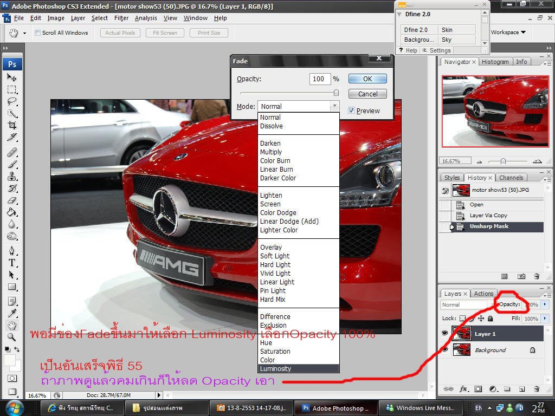This screenshot has height=416, width=555.
Task: Select the Blur droplet tool
Action: pyautogui.click(x=12, y=224)
